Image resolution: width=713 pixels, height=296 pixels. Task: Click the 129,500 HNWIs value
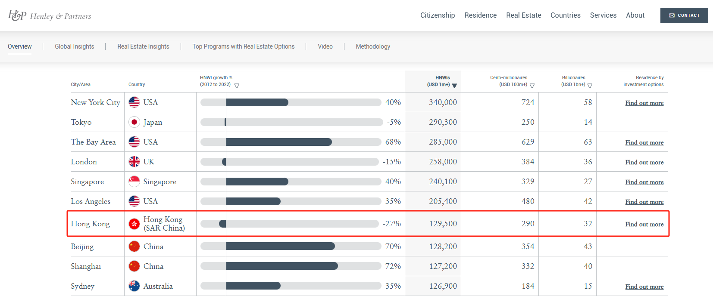[443, 224]
